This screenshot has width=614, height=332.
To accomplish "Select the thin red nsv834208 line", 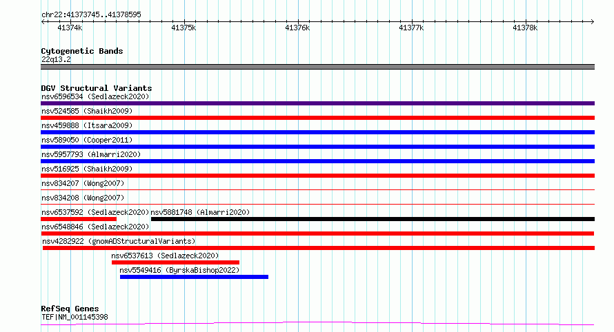I will pos(317,205).
